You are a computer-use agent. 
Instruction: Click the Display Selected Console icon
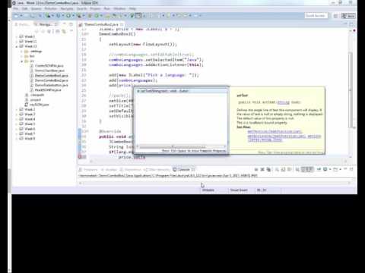tap(325, 169)
